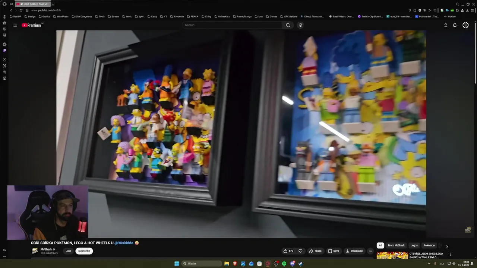Show hidden tray icons chevron
The height and width of the screenshot is (268, 477).
tap(429, 264)
